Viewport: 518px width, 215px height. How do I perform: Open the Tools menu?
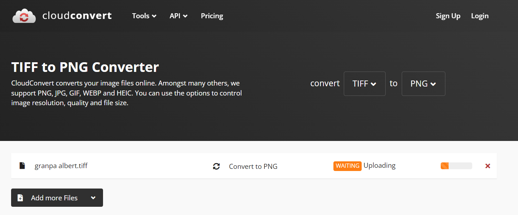(x=144, y=16)
